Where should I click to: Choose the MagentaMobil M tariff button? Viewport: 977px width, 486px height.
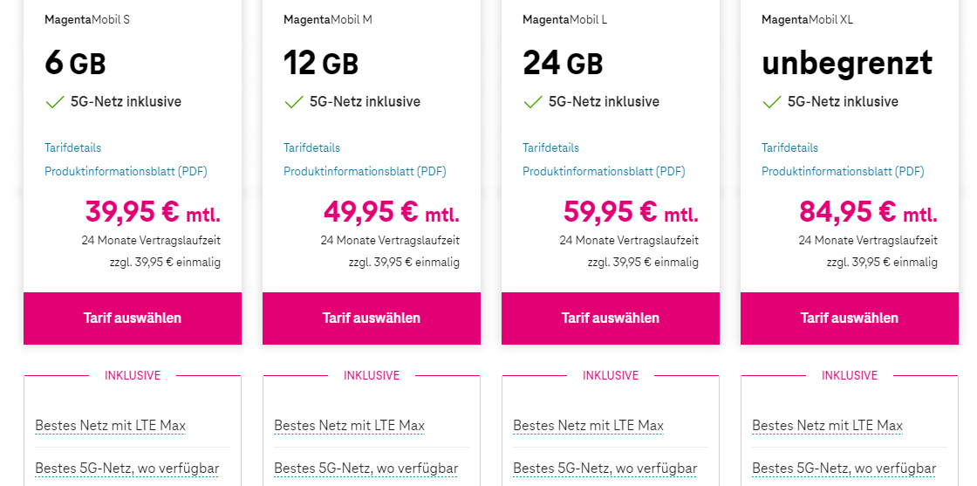[x=372, y=318]
